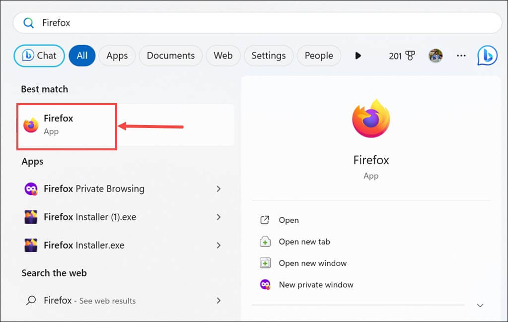Expand more actions with down chevron
This screenshot has height=322, width=508.
[480, 305]
